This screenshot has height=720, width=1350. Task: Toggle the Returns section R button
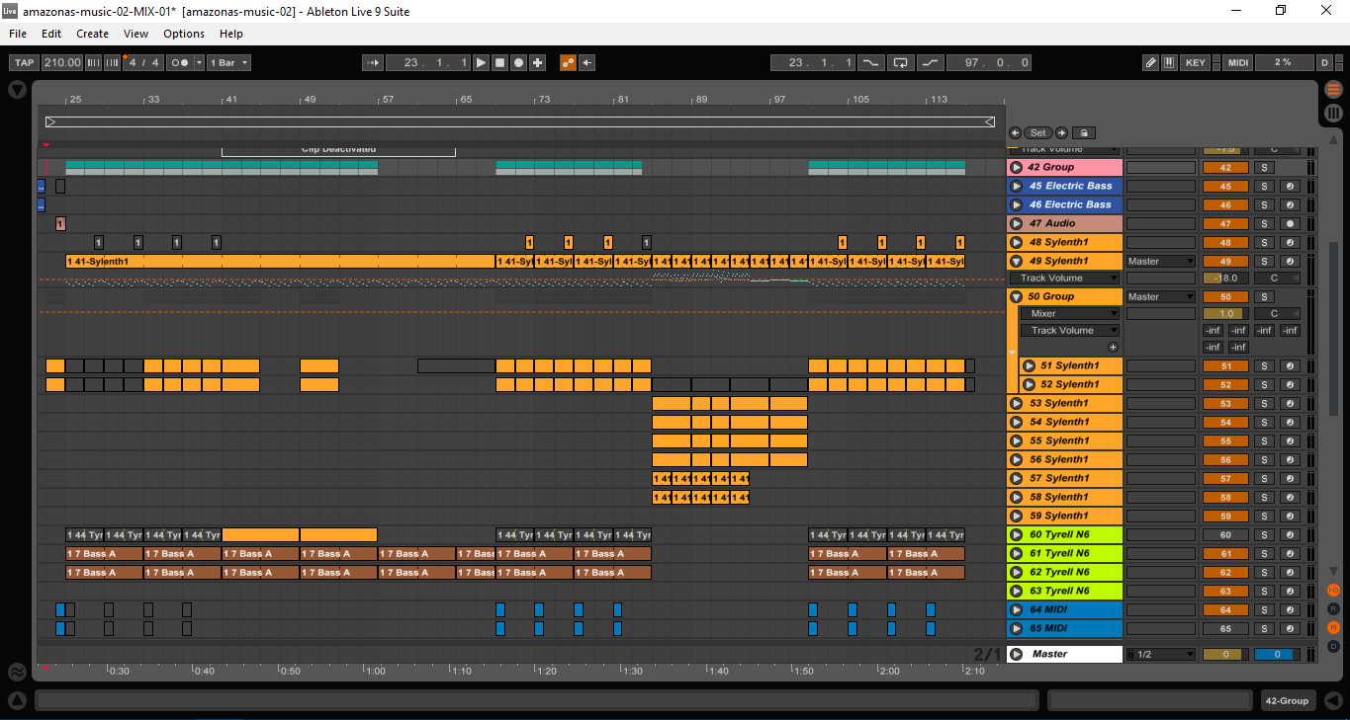pos(1333,609)
